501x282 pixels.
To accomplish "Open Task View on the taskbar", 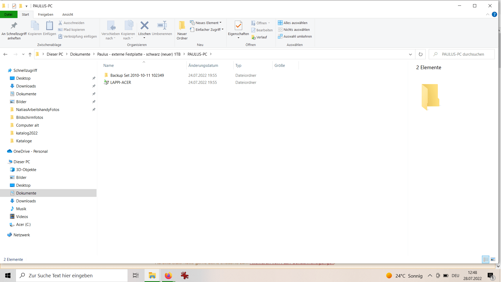I will (x=136, y=275).
